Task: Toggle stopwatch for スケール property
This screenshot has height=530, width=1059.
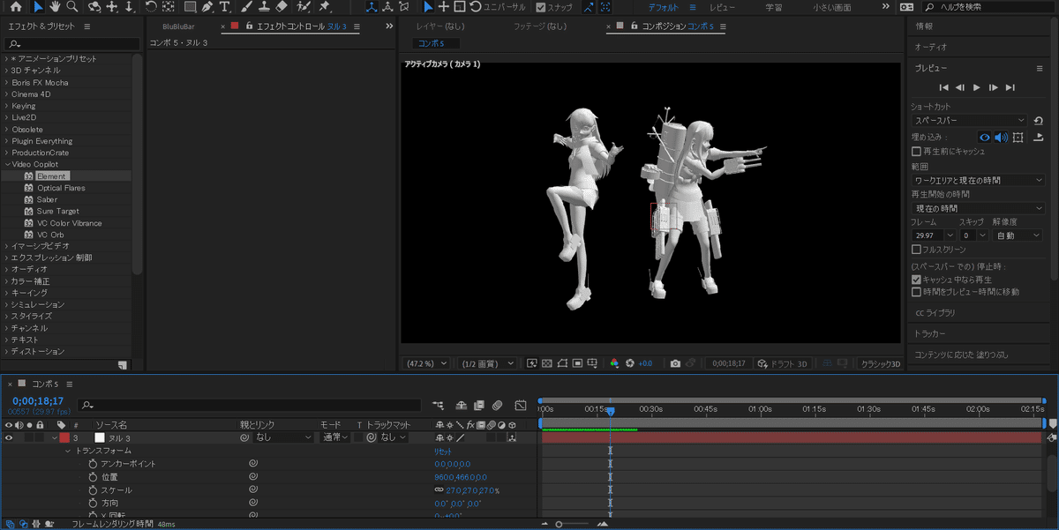Action: point(93,489)
